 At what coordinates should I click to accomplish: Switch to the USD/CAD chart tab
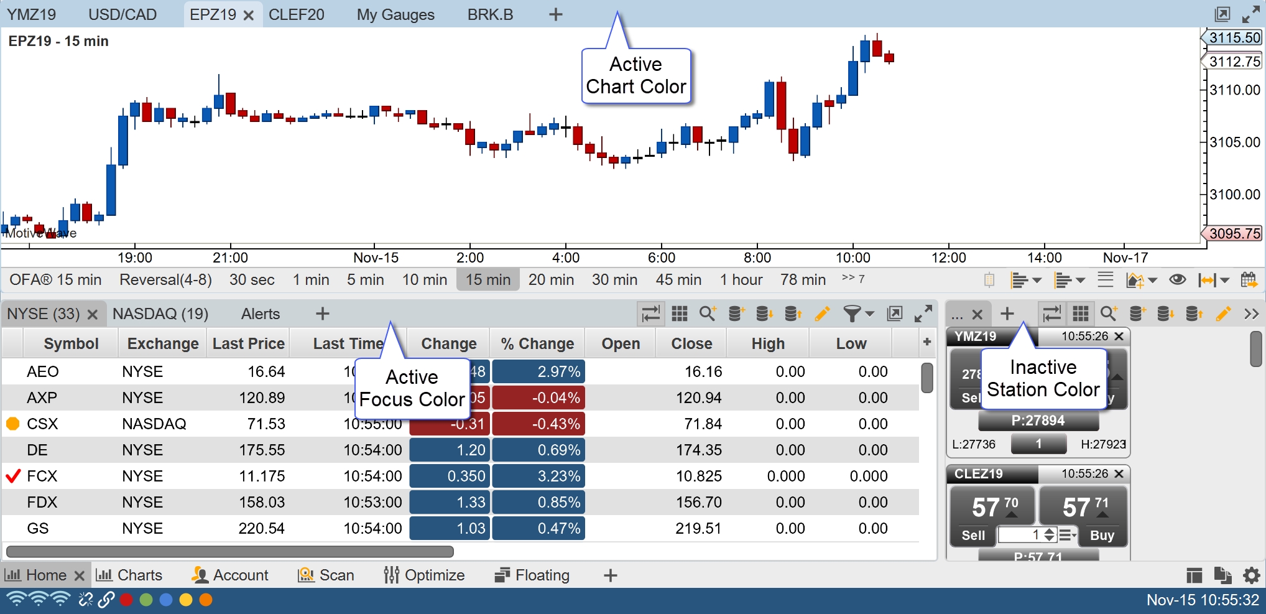122,14
